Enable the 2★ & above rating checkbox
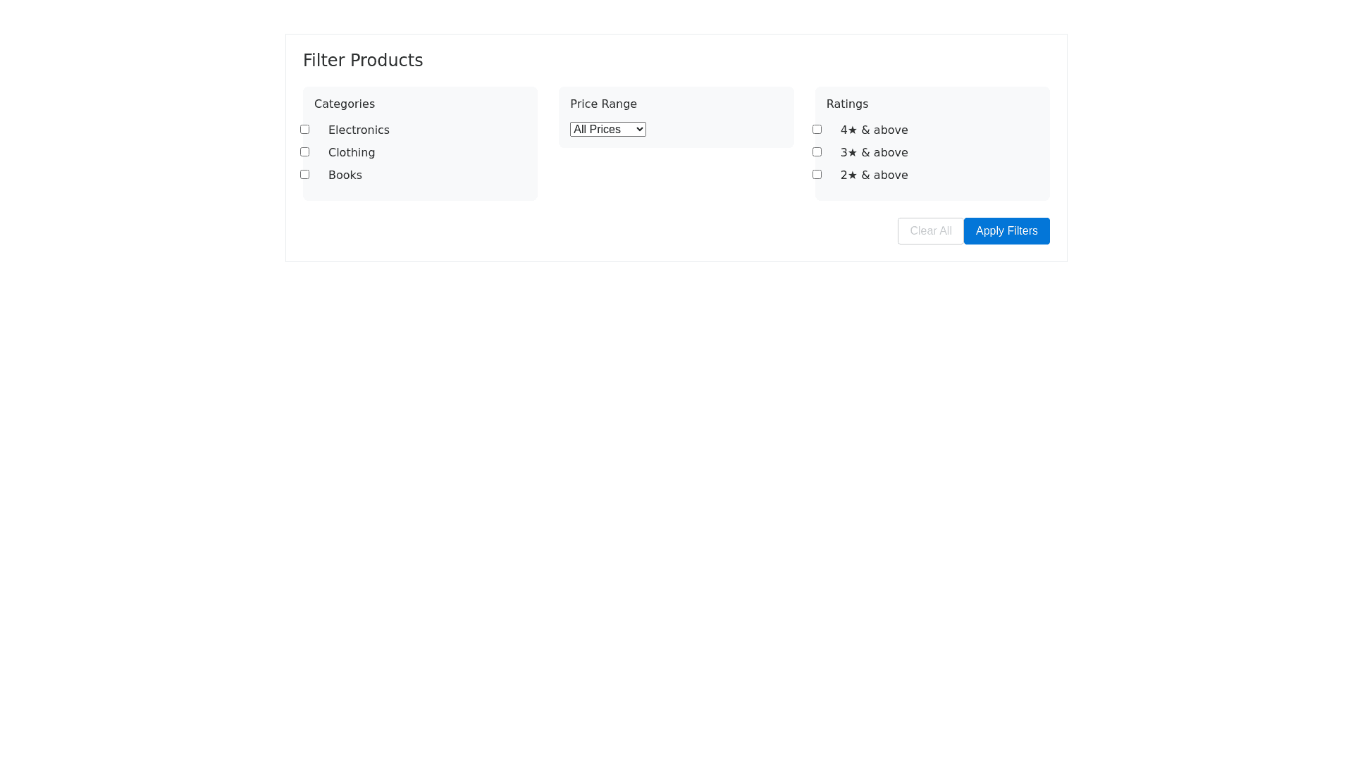Image resolution: width=1353 pixels, height=761 pixels. click(817, 175)
